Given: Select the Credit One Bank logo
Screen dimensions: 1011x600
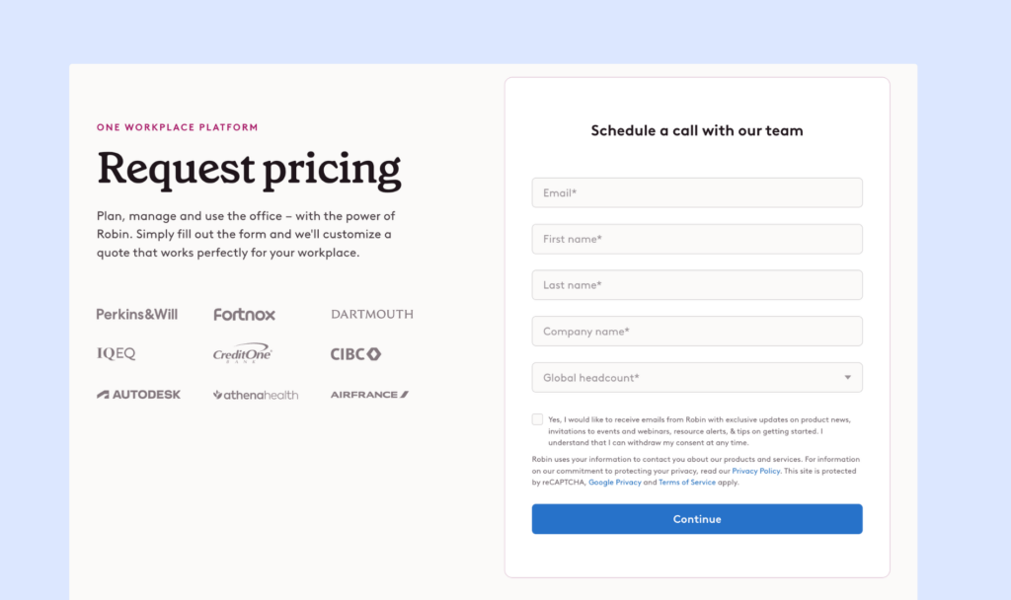Looking at the screenshot, I should click(244, 352).
